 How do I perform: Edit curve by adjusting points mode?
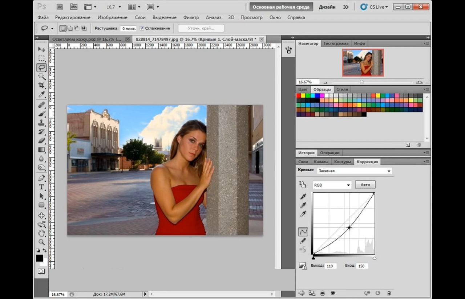pos(303,232)
